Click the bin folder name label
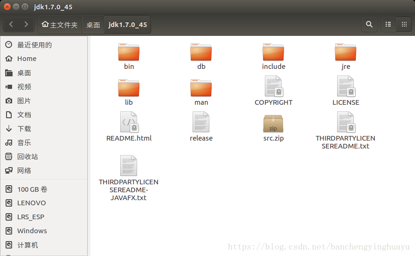This screenshot has height=256, width=415. pyautogui.click(x=129, y=67)
